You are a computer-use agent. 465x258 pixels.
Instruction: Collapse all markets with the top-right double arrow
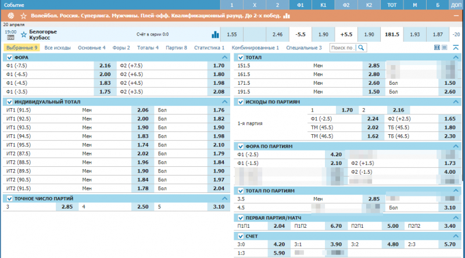tap(455, 48)
